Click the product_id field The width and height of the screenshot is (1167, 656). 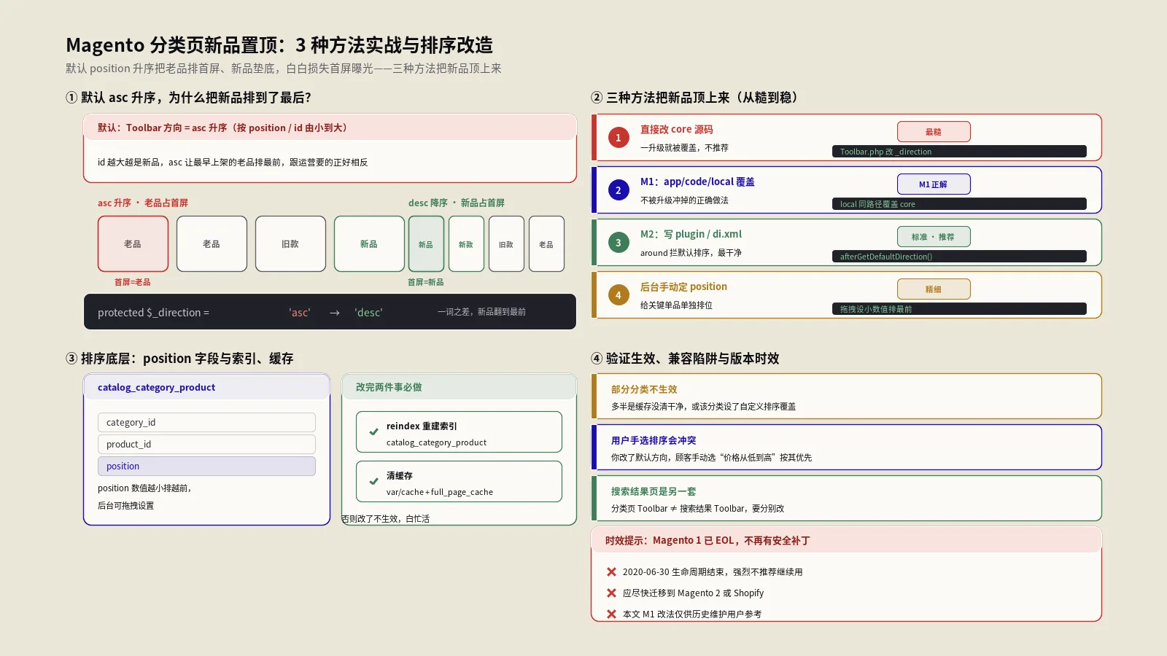[206, 445]
